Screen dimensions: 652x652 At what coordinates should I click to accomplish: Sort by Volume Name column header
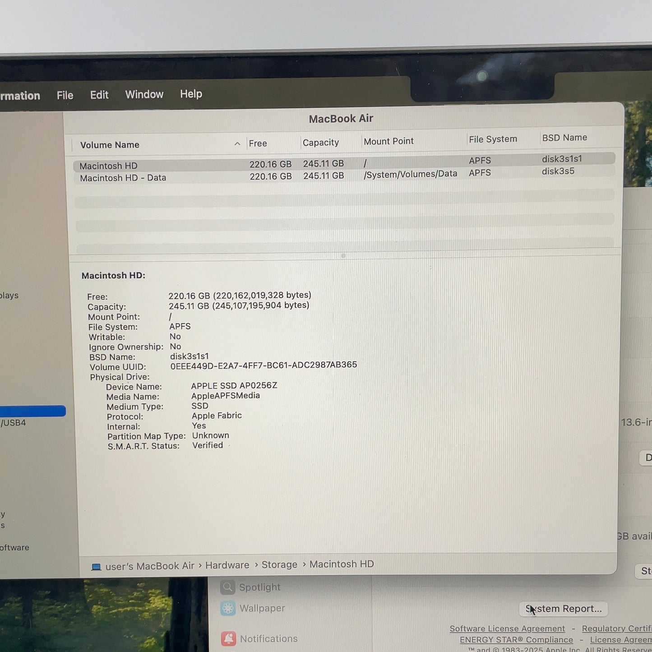coord(110,145)
